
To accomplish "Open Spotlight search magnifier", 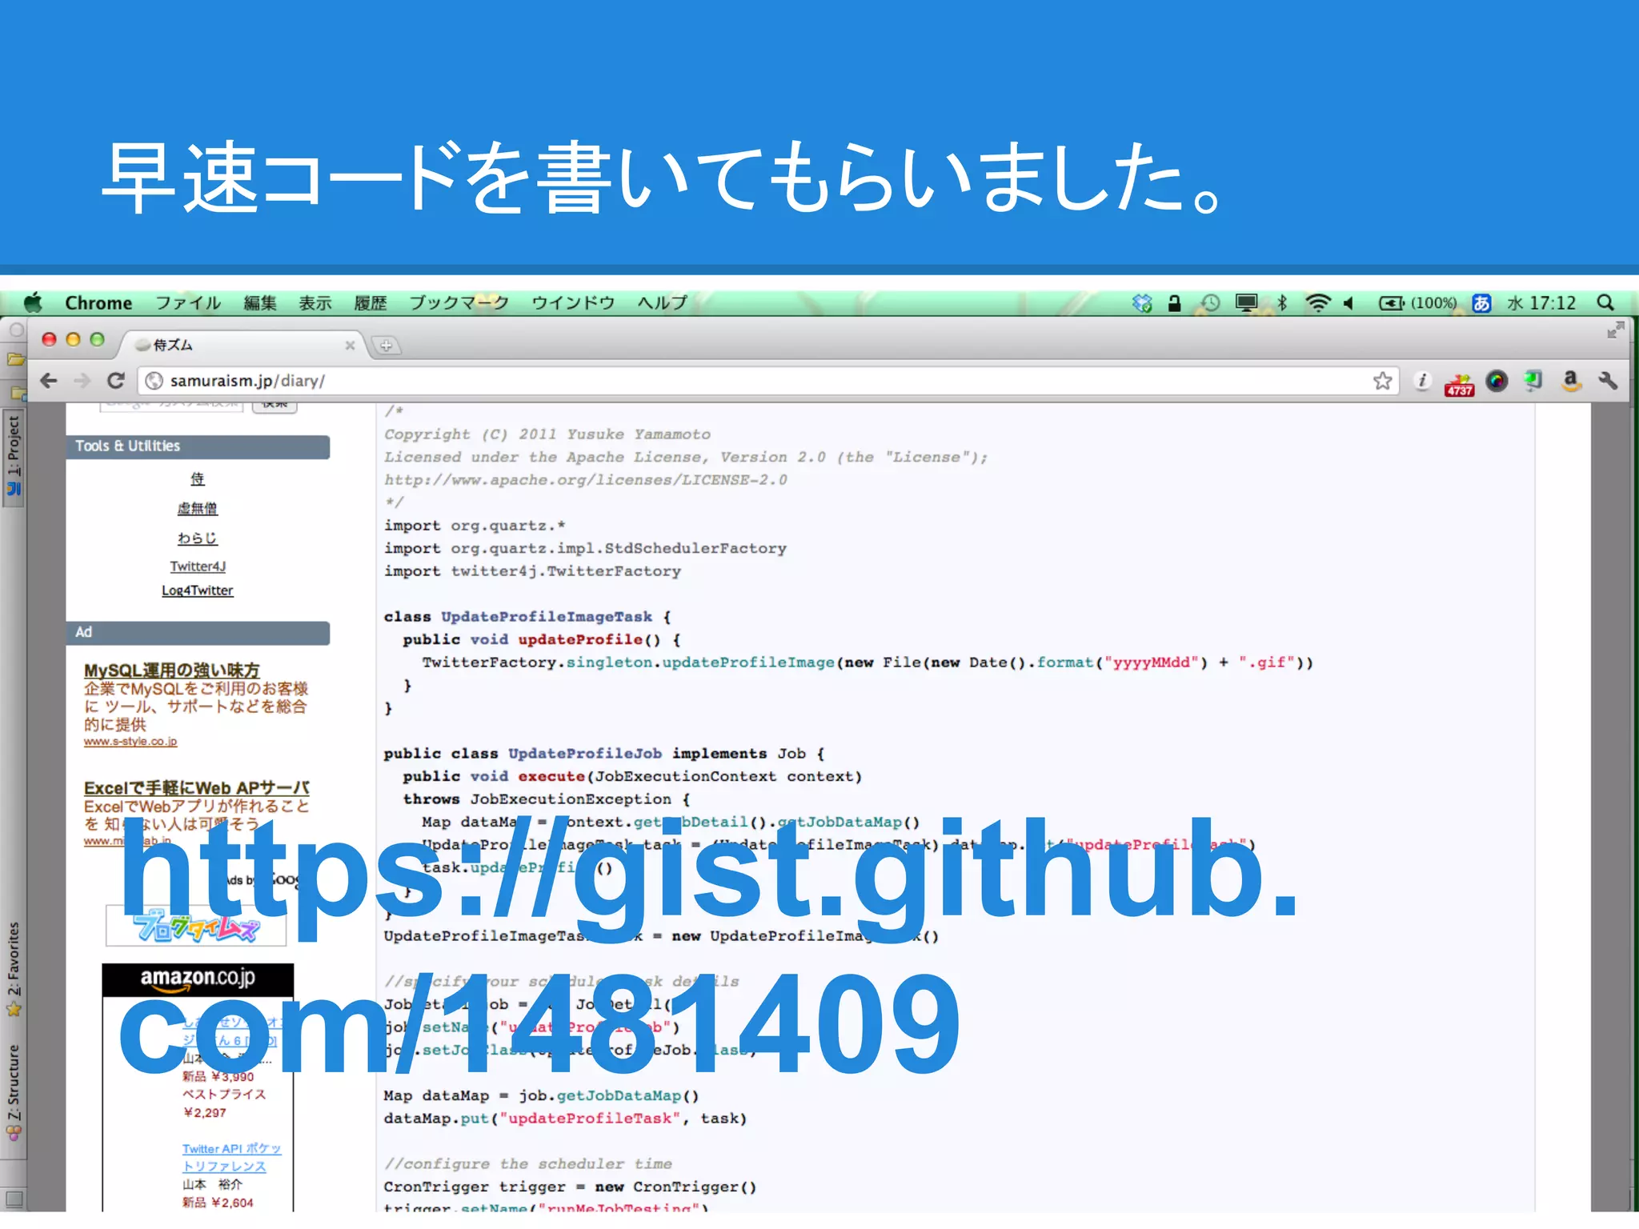I will (1605, 302).
